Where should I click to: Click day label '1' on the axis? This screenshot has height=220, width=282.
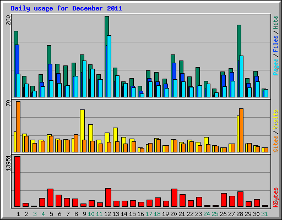18,214
